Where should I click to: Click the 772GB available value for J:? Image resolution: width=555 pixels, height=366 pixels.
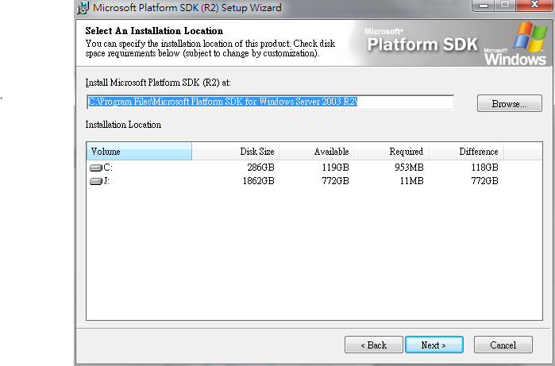pos(336,181)
